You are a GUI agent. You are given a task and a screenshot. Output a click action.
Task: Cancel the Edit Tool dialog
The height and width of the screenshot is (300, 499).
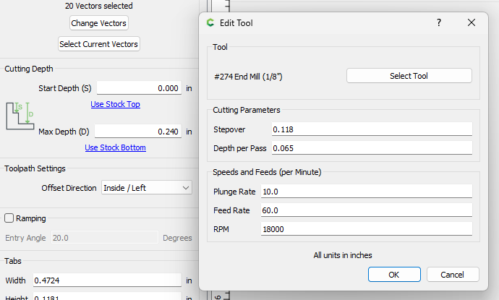pos(453,275)
